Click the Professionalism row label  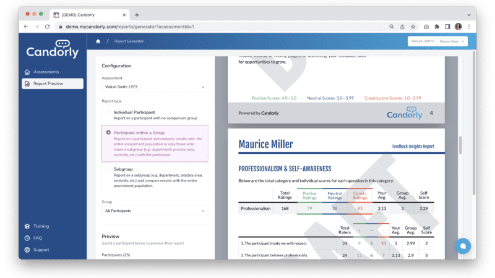[x=256, y=208]
